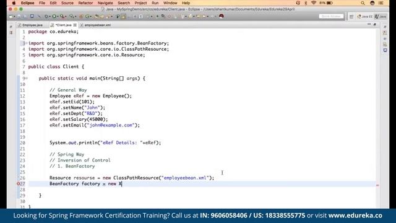The image size is (396, 223).
Task: Click the Save All toolbar icon
Action: point(25,17)
